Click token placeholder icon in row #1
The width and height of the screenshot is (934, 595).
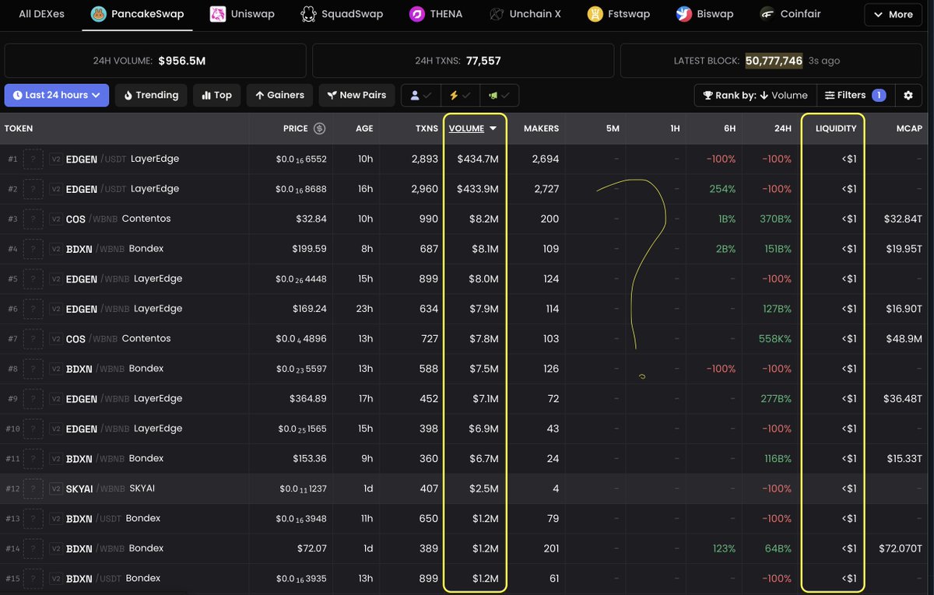pyautogui.click(x=33, y=159)
